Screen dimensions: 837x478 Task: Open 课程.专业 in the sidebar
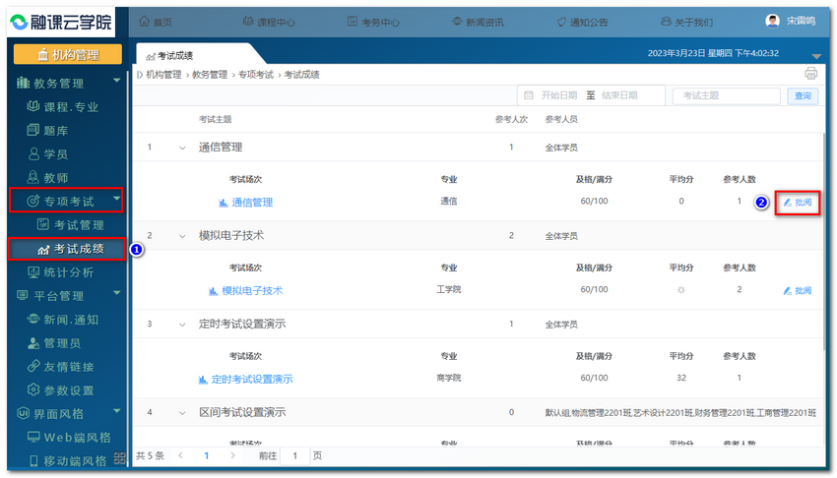[62, 106]
